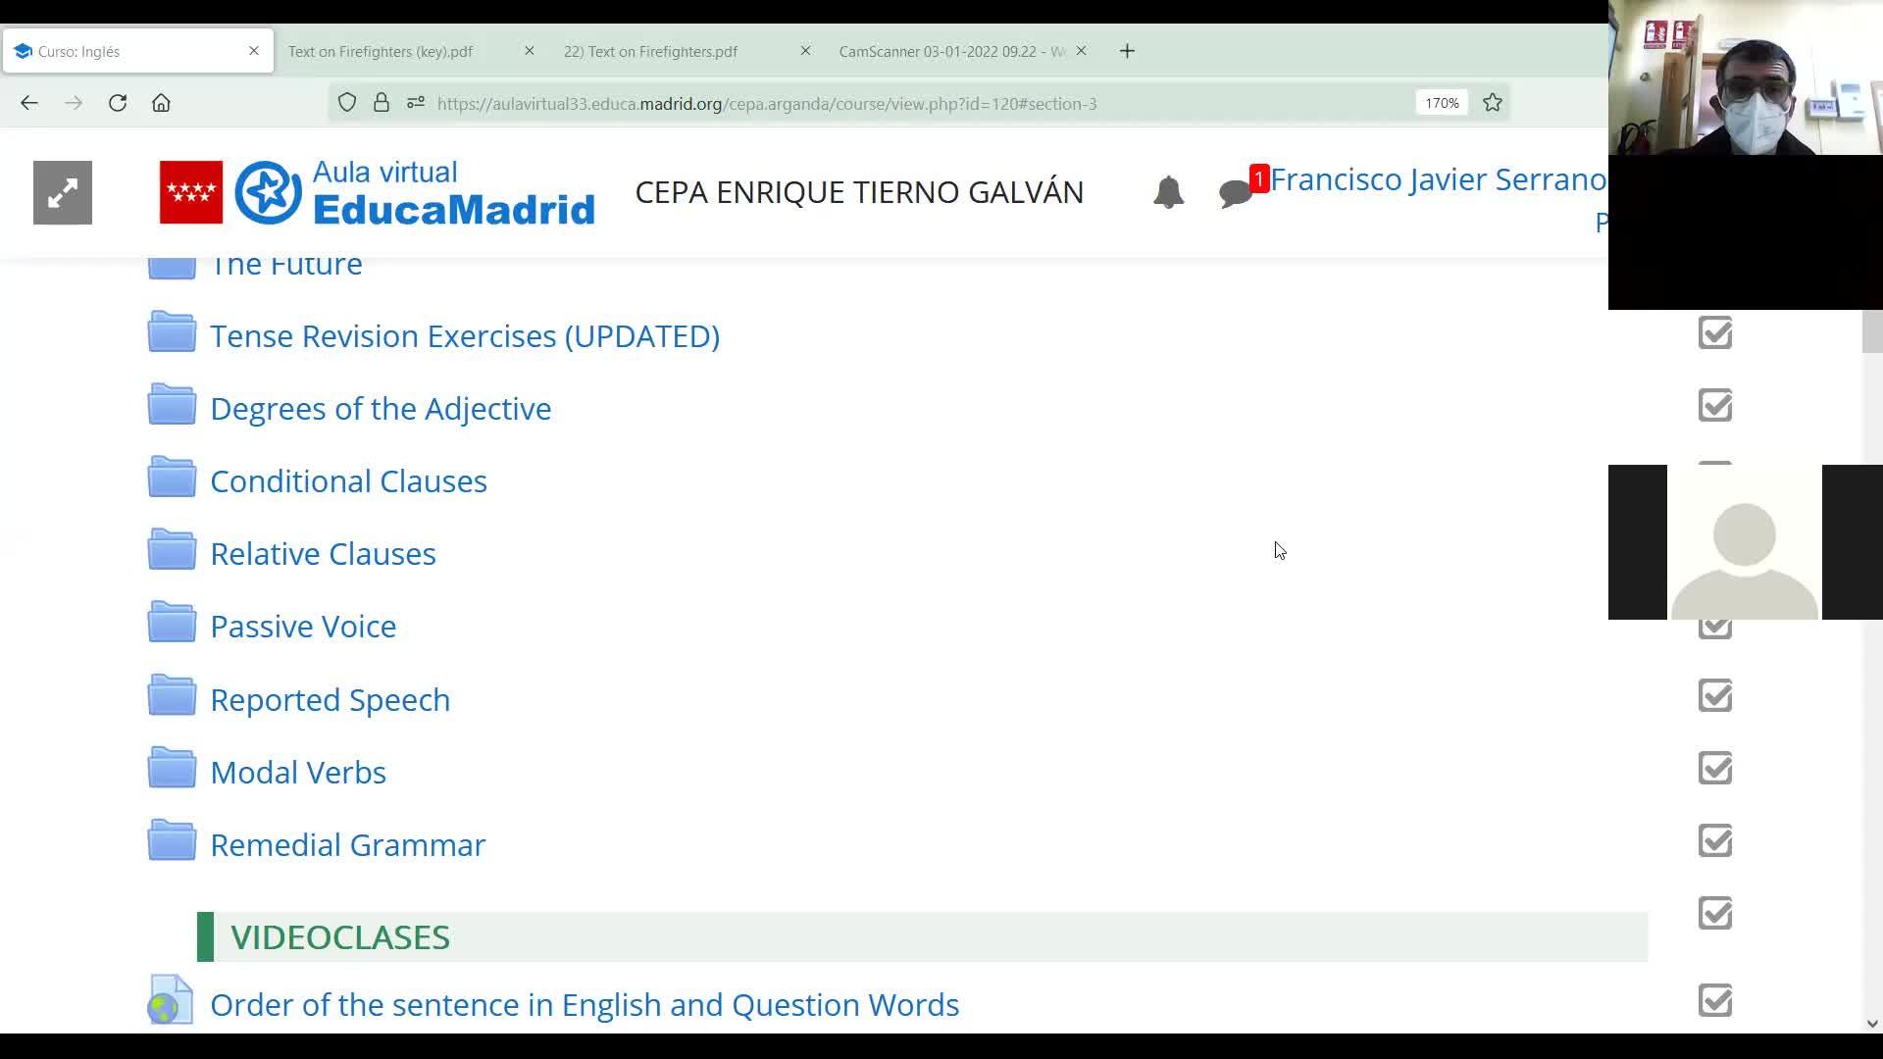Open the Passive Voice folder link
The width and height of the screenshot is (1883, 1059).
[x=303, y=627]
